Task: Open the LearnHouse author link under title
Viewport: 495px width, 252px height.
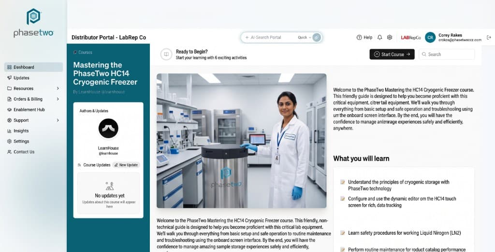Action: click(99, 92)
